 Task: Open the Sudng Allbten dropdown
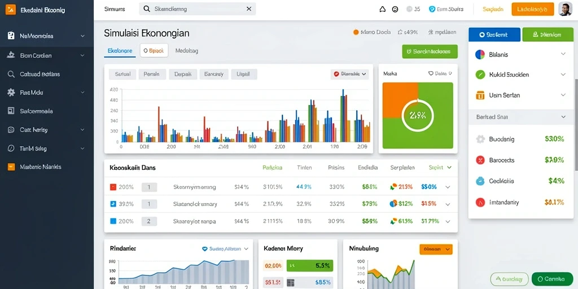pos(226,249)
